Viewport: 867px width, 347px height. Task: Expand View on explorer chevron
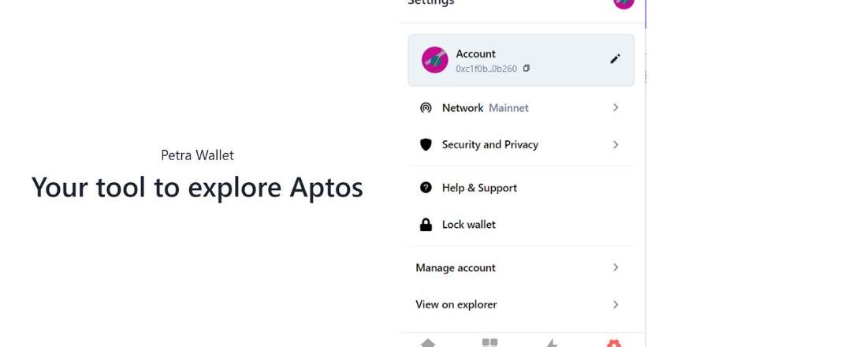click(x=616, y=304)
